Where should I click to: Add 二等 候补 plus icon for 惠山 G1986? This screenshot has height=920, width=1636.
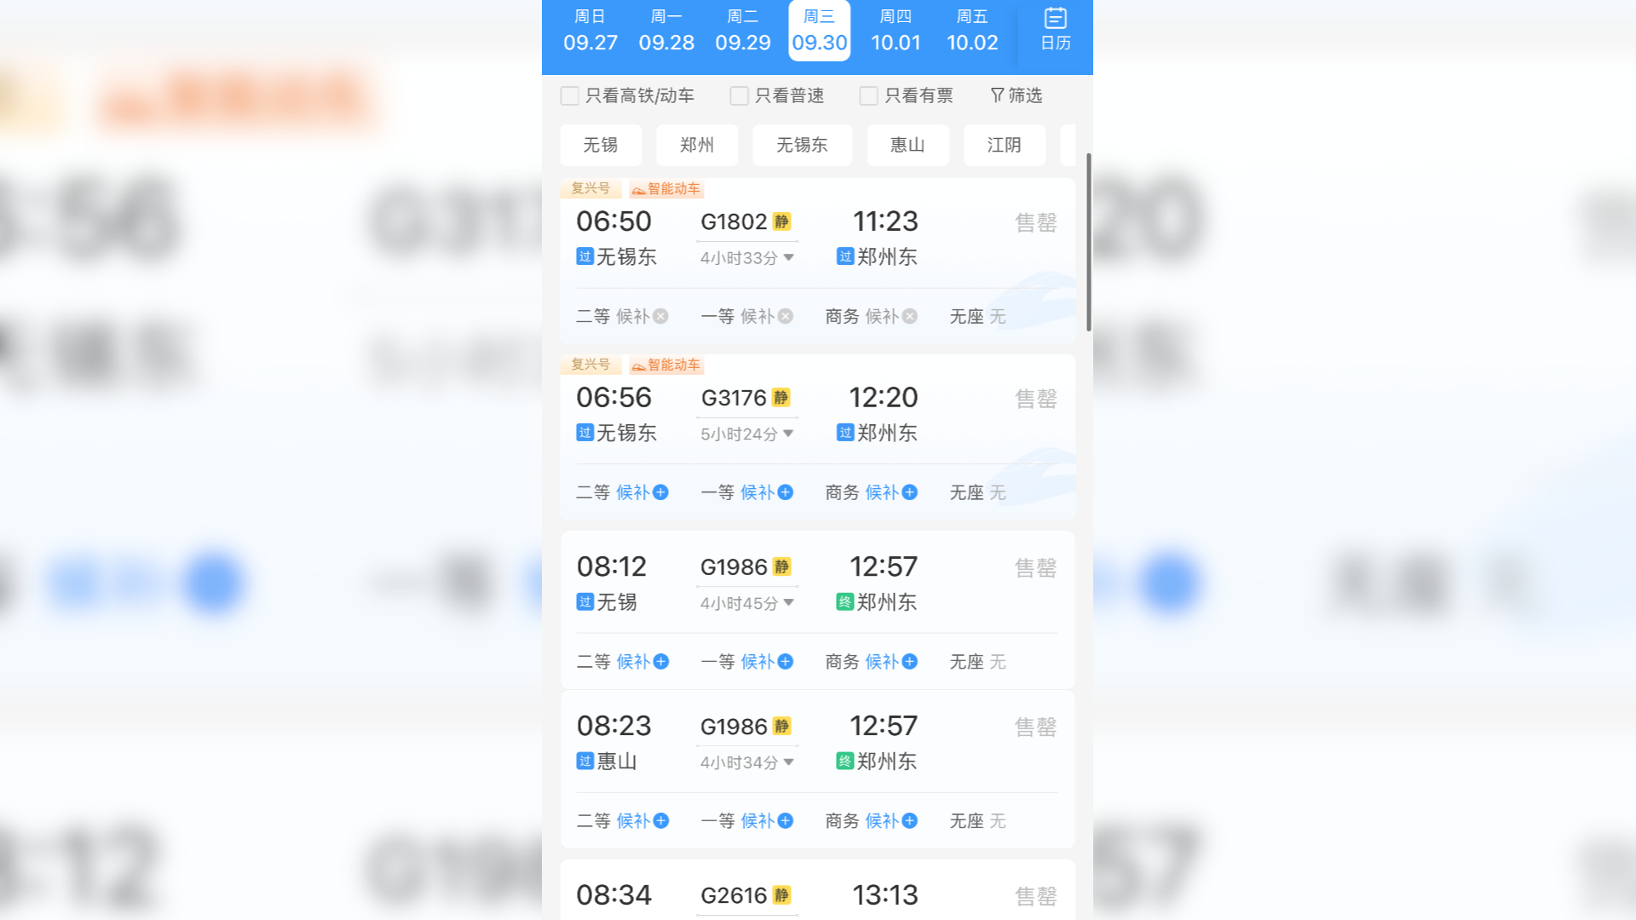click(x=661, y=821)
